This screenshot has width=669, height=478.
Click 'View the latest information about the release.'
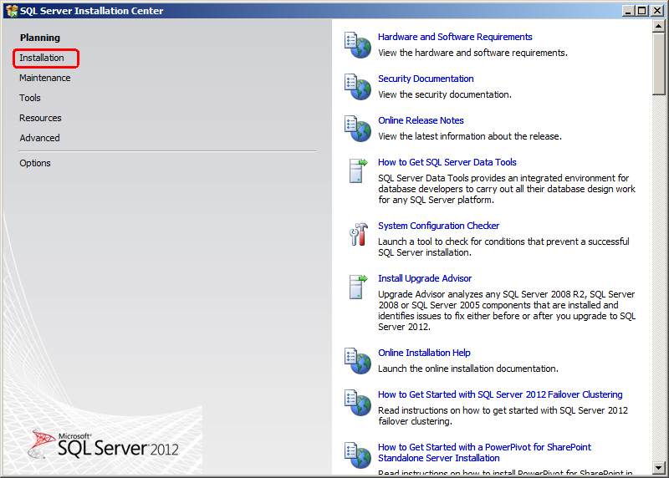tap(470, 136)
